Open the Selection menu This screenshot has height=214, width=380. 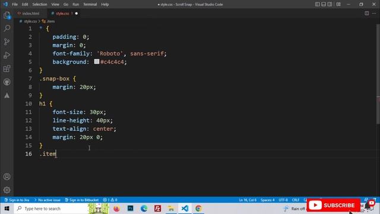point(40,4)
